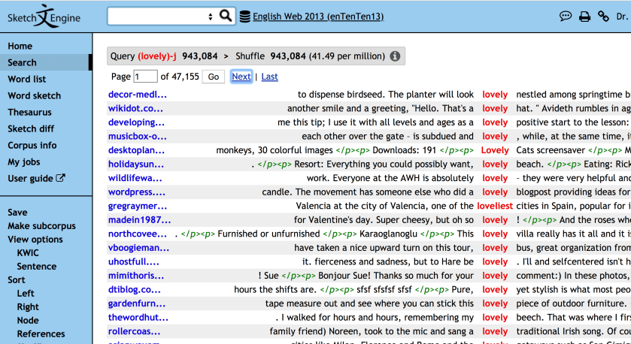This screenshot has width=631, height=344.
Task: Open the feedback speech bubble icon
Action: click(x=566, y=17)
